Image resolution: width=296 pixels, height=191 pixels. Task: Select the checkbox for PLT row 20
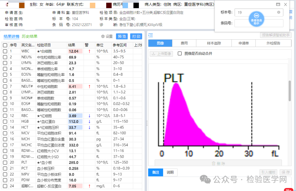pyautogui.click(x=5, y=163)
